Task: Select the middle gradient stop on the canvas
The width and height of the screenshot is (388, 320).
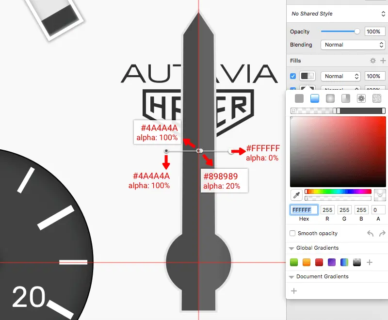Action: click(199, 151)
